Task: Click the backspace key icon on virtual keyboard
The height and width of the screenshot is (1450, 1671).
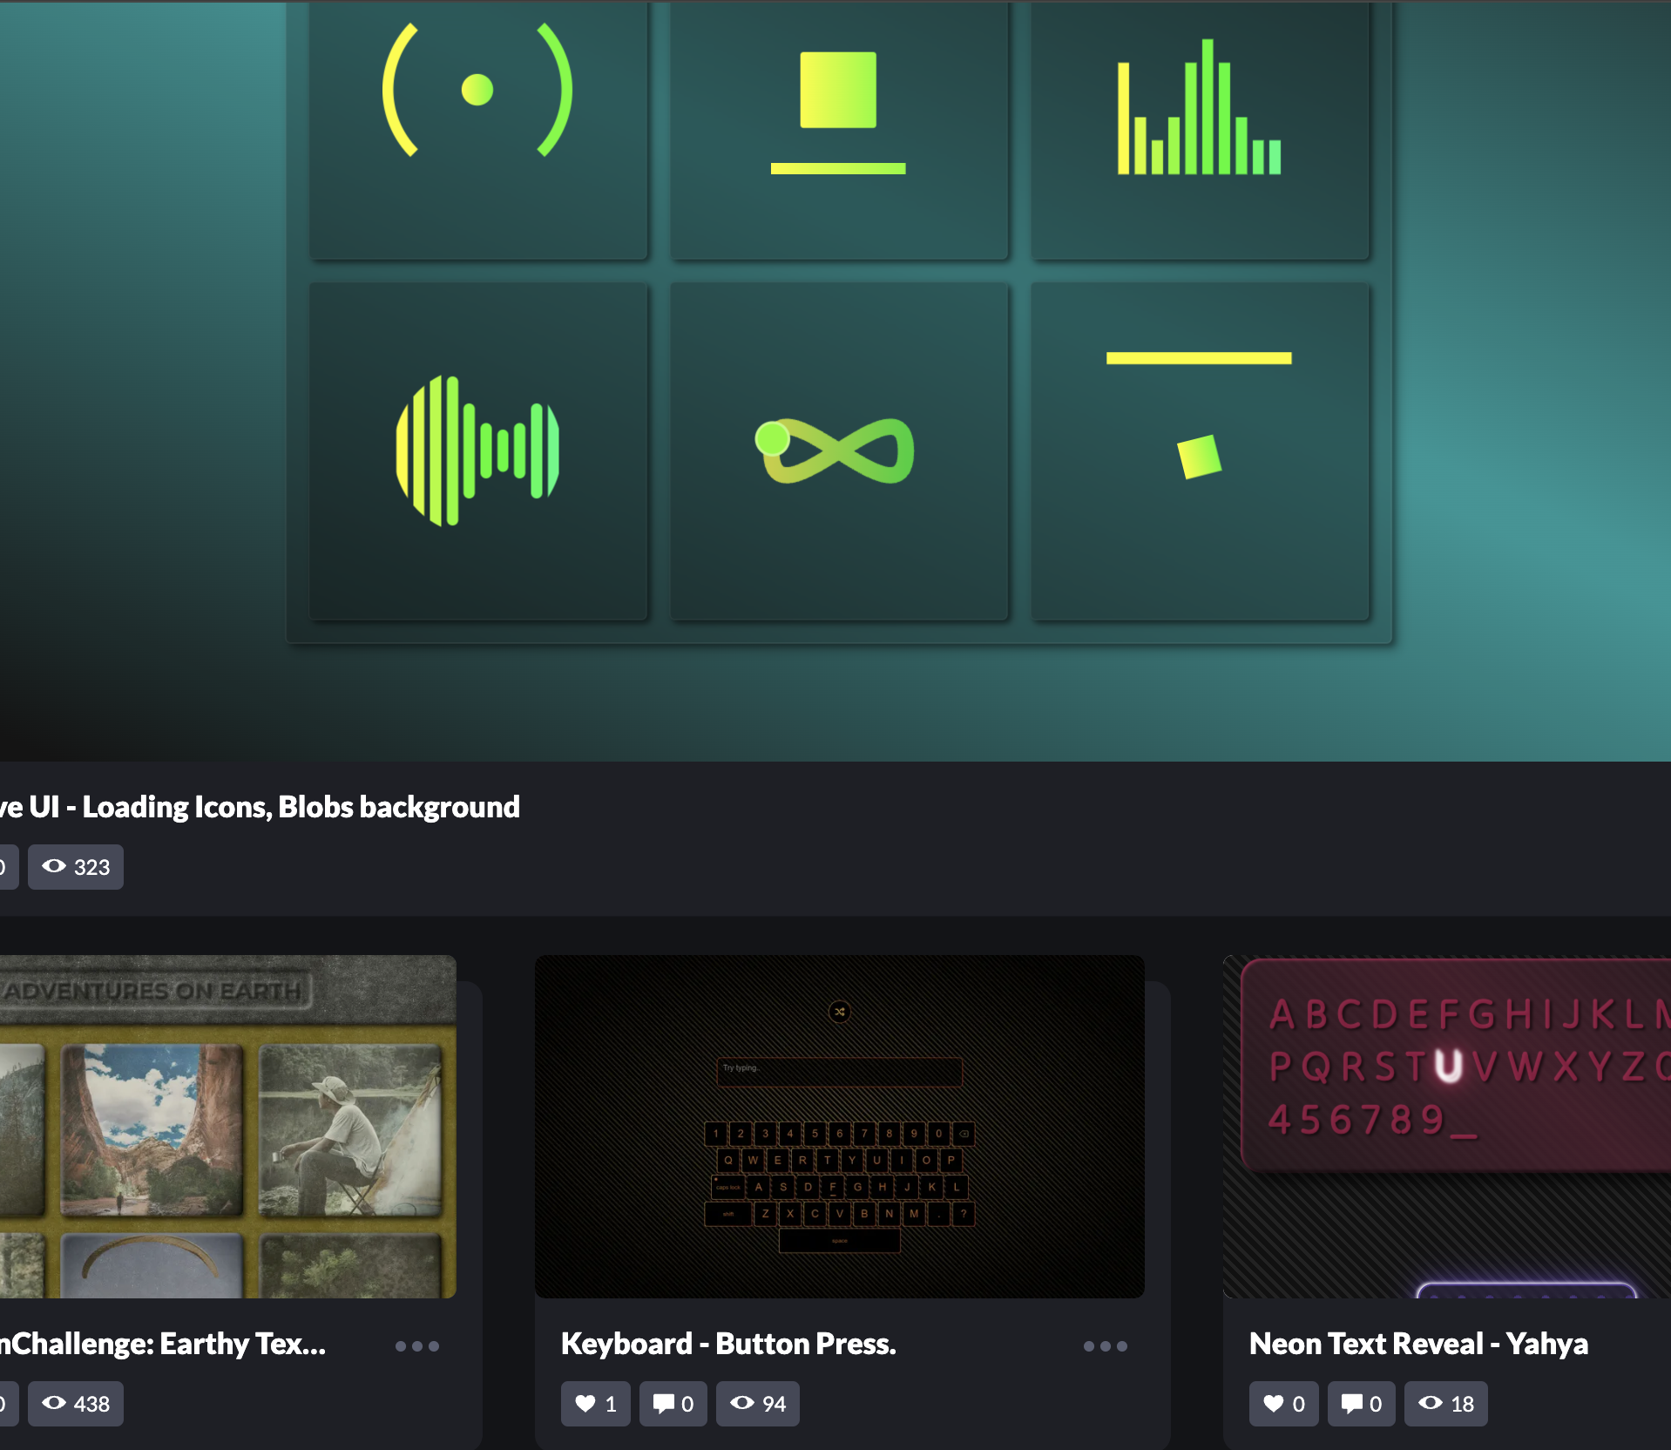Action: [x=964, y=1135]
